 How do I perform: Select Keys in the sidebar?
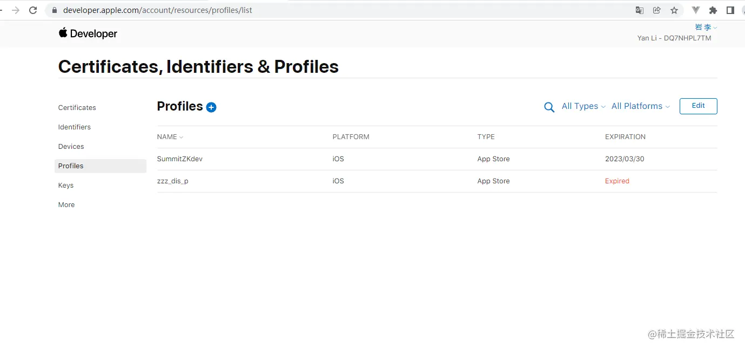66,186
